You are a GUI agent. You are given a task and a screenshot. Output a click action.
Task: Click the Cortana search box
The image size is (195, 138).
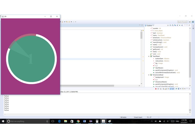(27, 121)
